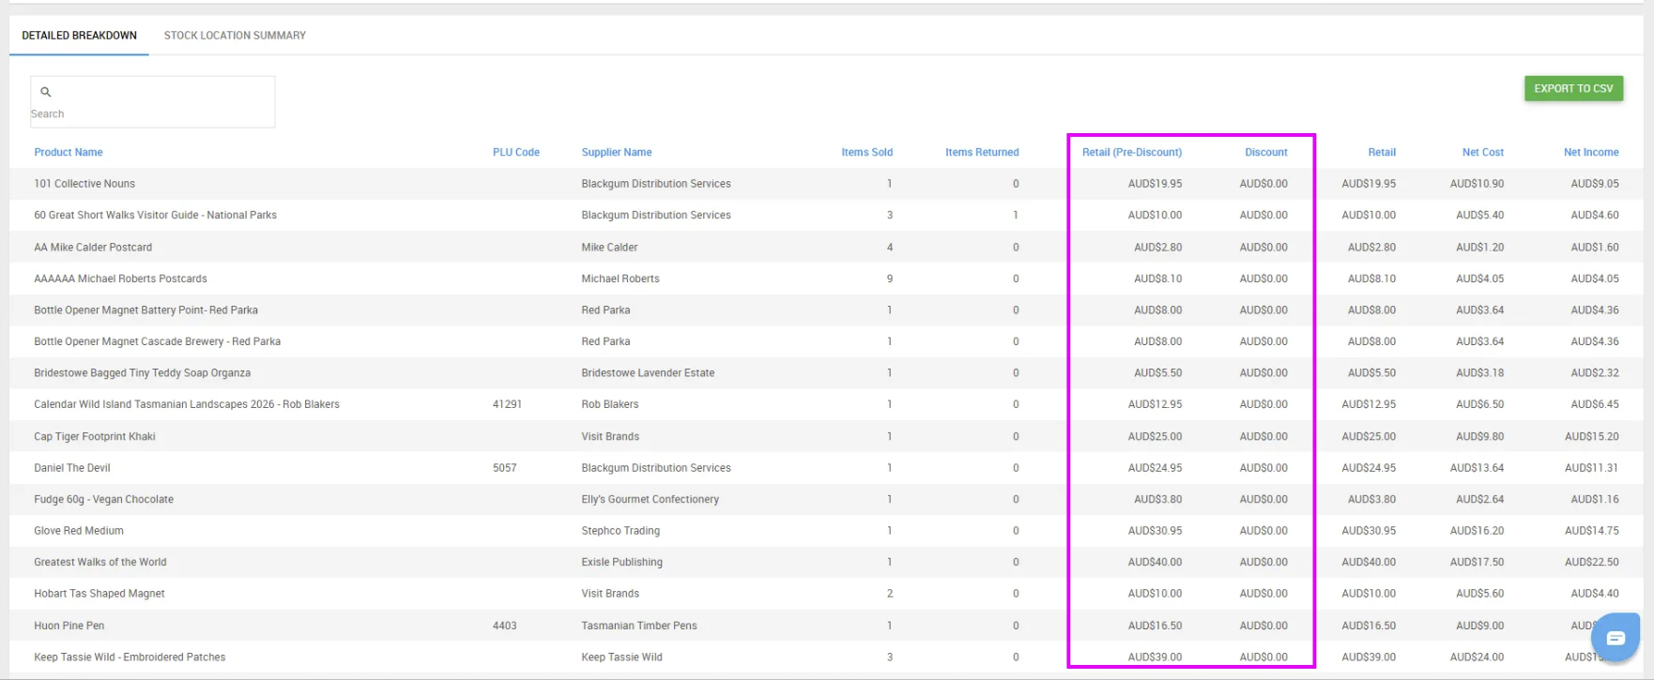Click PLU code 4403
The height and width of the screenshot is (680, 1654).
point(505,626)
